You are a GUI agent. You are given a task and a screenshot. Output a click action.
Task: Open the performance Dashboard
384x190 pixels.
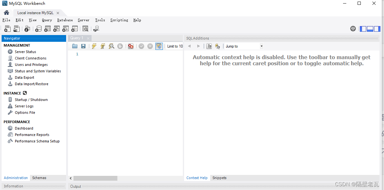point(24,128)
